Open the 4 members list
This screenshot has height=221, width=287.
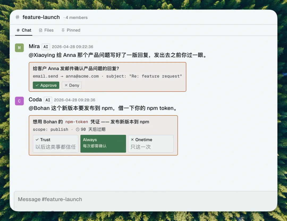[77, 18]
